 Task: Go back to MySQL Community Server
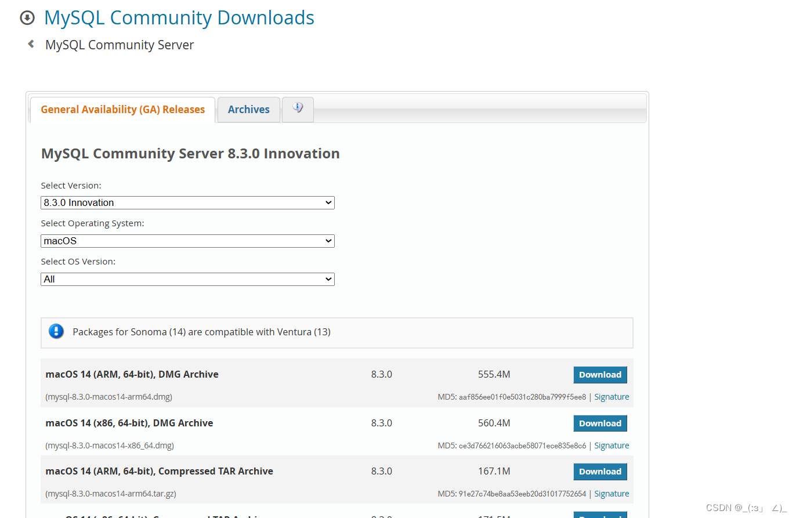pyautogui.click(x=120, y=45)
